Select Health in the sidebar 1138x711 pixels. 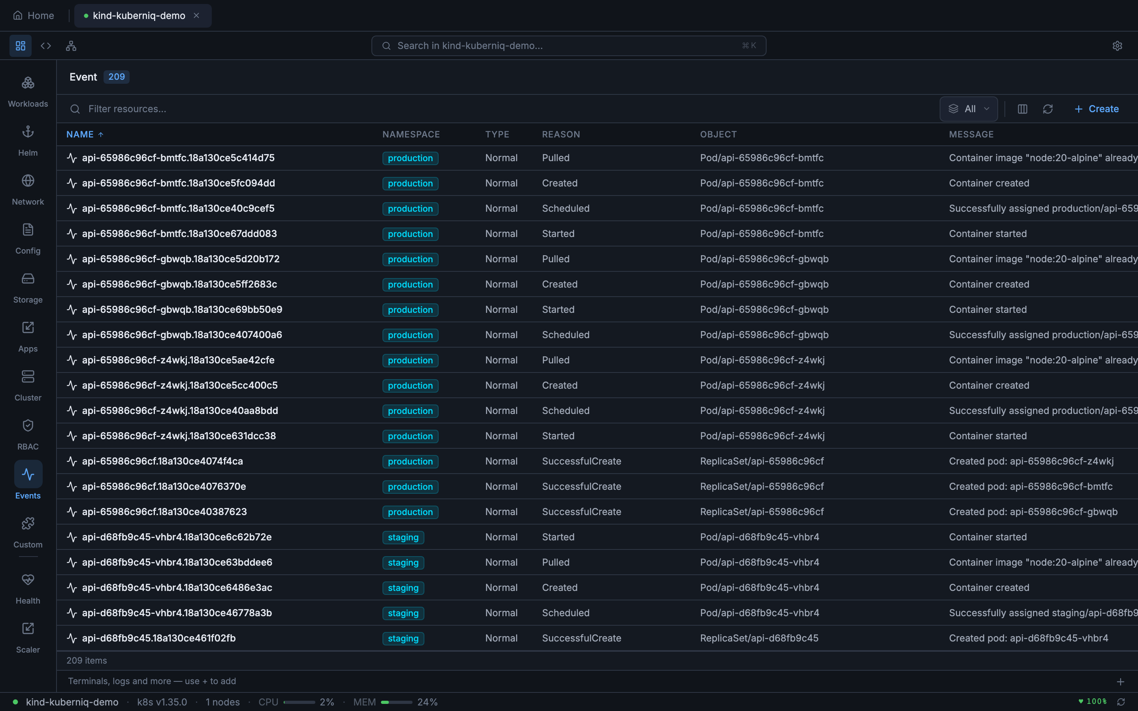coord(28,588)
